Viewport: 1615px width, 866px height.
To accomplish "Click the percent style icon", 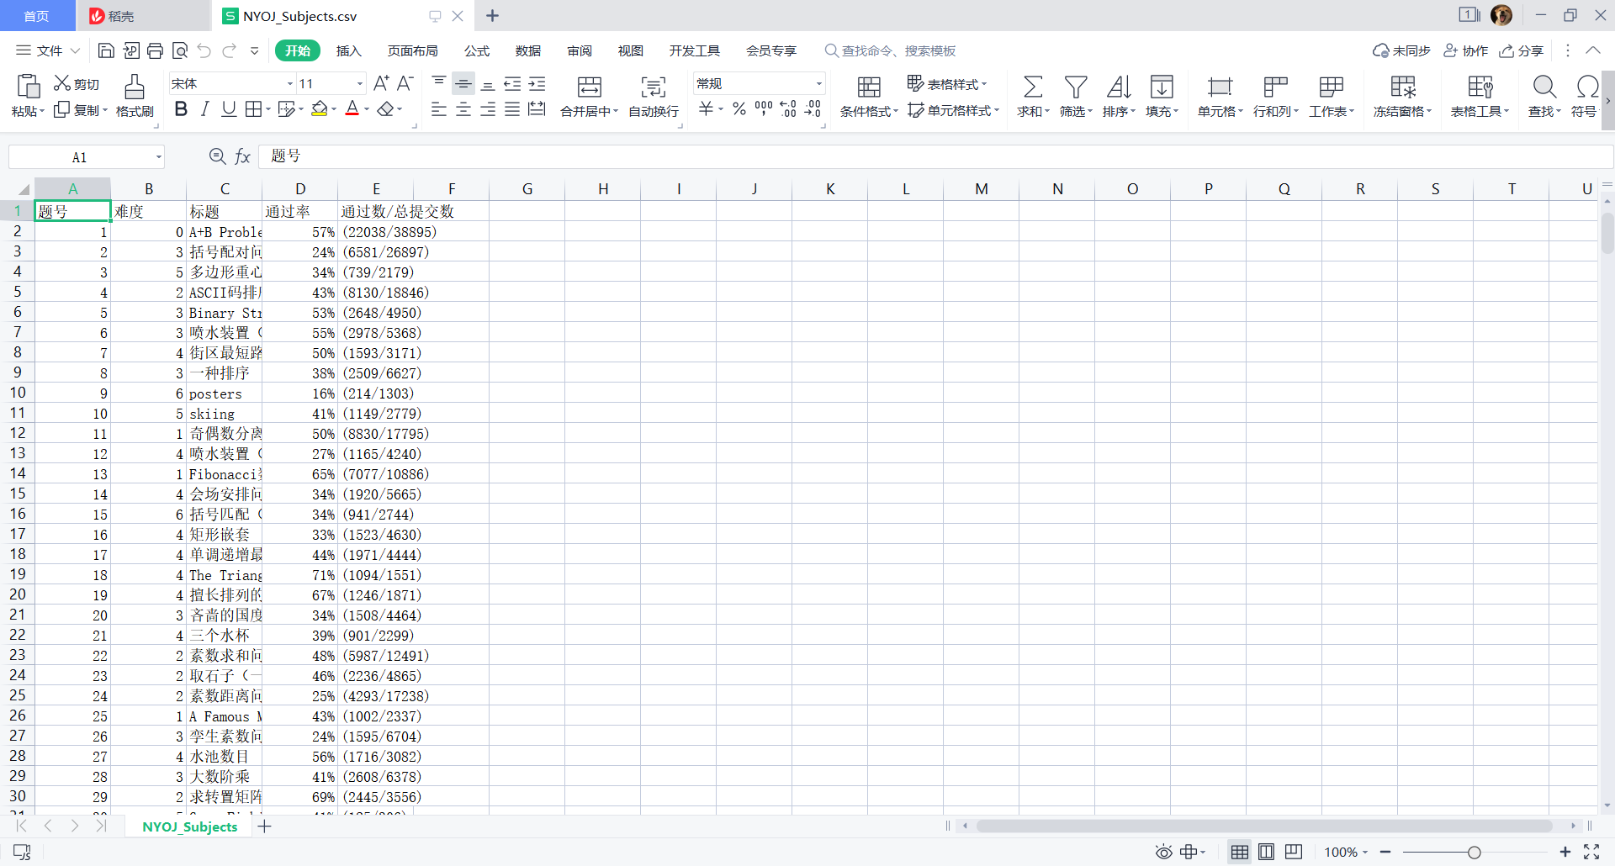I will click(x=739, y=108).
